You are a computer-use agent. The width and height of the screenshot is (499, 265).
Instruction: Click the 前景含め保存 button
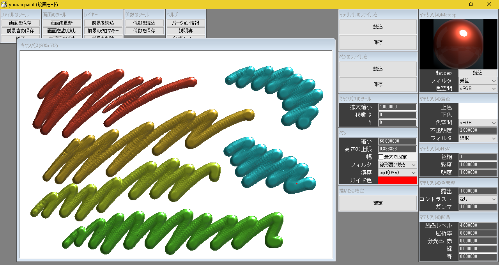pos(21,31)
